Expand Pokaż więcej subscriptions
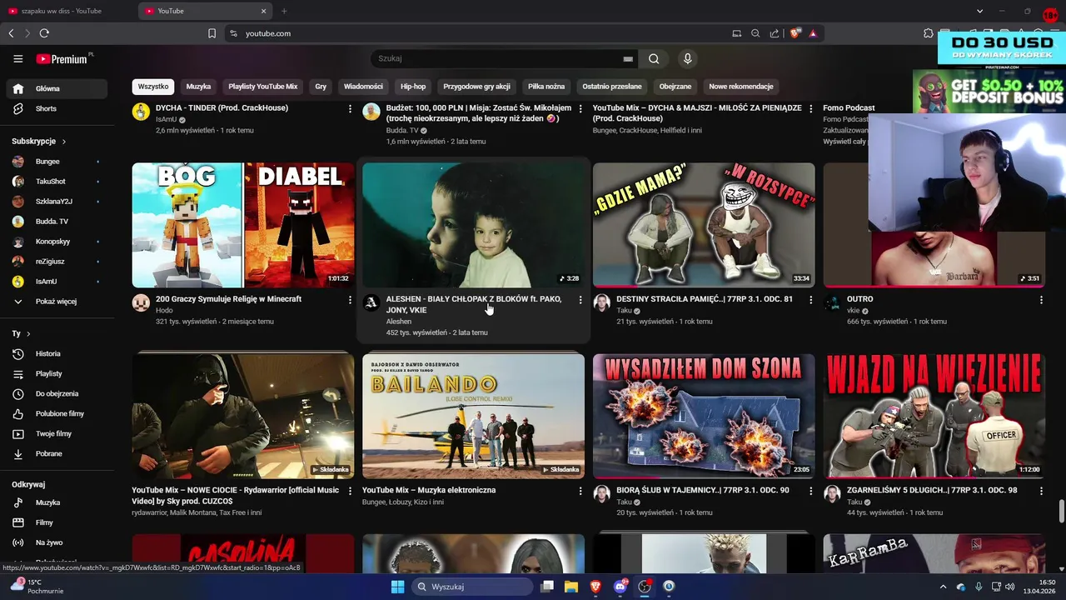Screen dimensions: 1066x600 pyautogui.click(x=57, y=302)
